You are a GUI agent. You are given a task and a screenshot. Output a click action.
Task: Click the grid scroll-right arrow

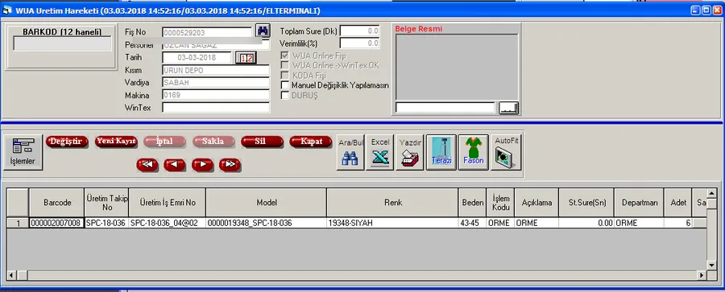click(702, 275)
